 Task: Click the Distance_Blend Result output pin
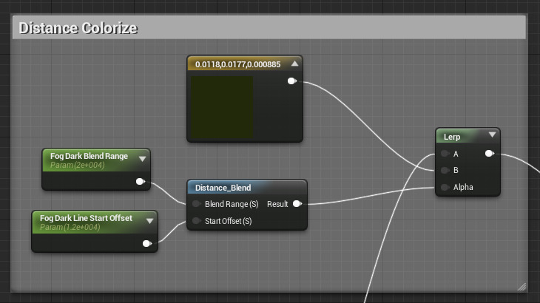[x=297, y=204]
